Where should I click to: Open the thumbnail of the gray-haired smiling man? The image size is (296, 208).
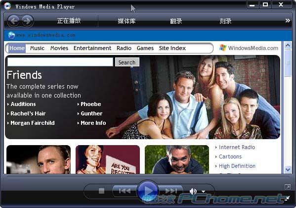(177, 159)
